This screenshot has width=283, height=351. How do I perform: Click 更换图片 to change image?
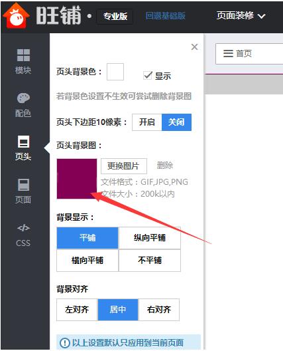coord(124,166)
